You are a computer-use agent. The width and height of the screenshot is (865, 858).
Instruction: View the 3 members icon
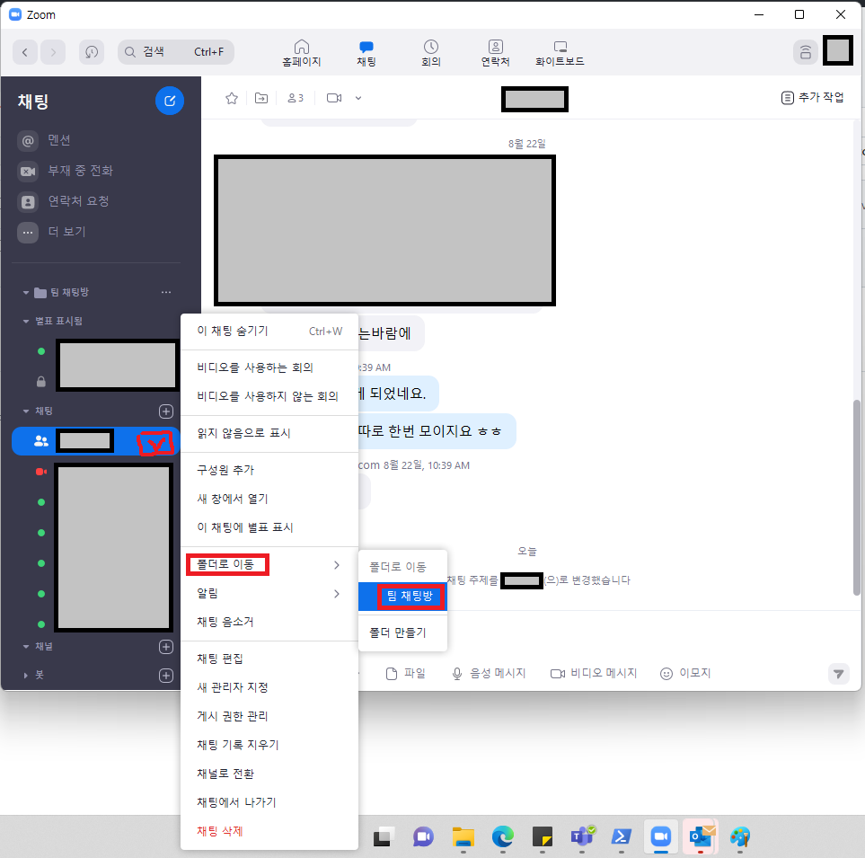296,98
